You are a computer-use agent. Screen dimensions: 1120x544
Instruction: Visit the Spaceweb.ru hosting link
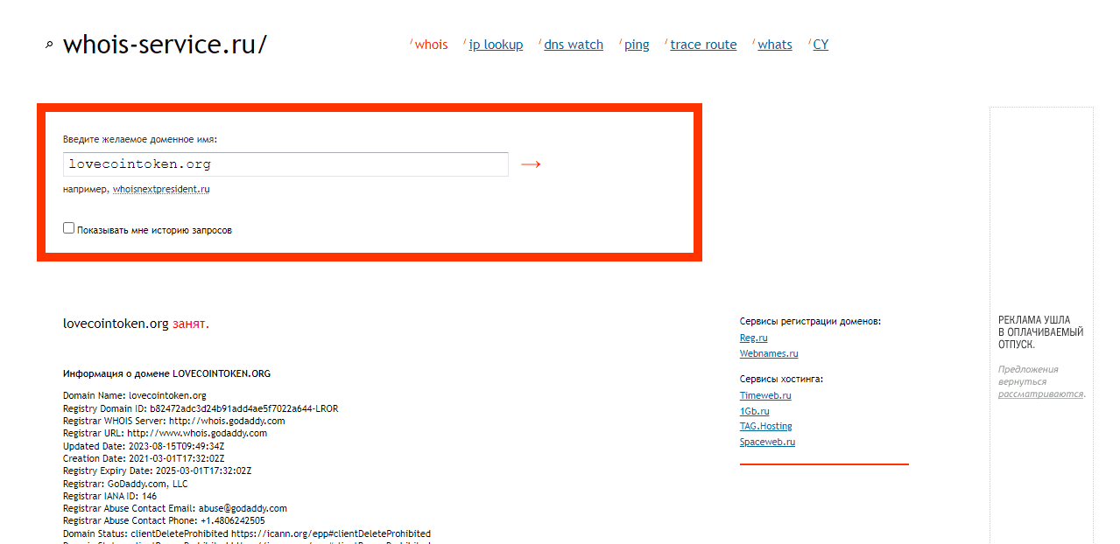767,442
